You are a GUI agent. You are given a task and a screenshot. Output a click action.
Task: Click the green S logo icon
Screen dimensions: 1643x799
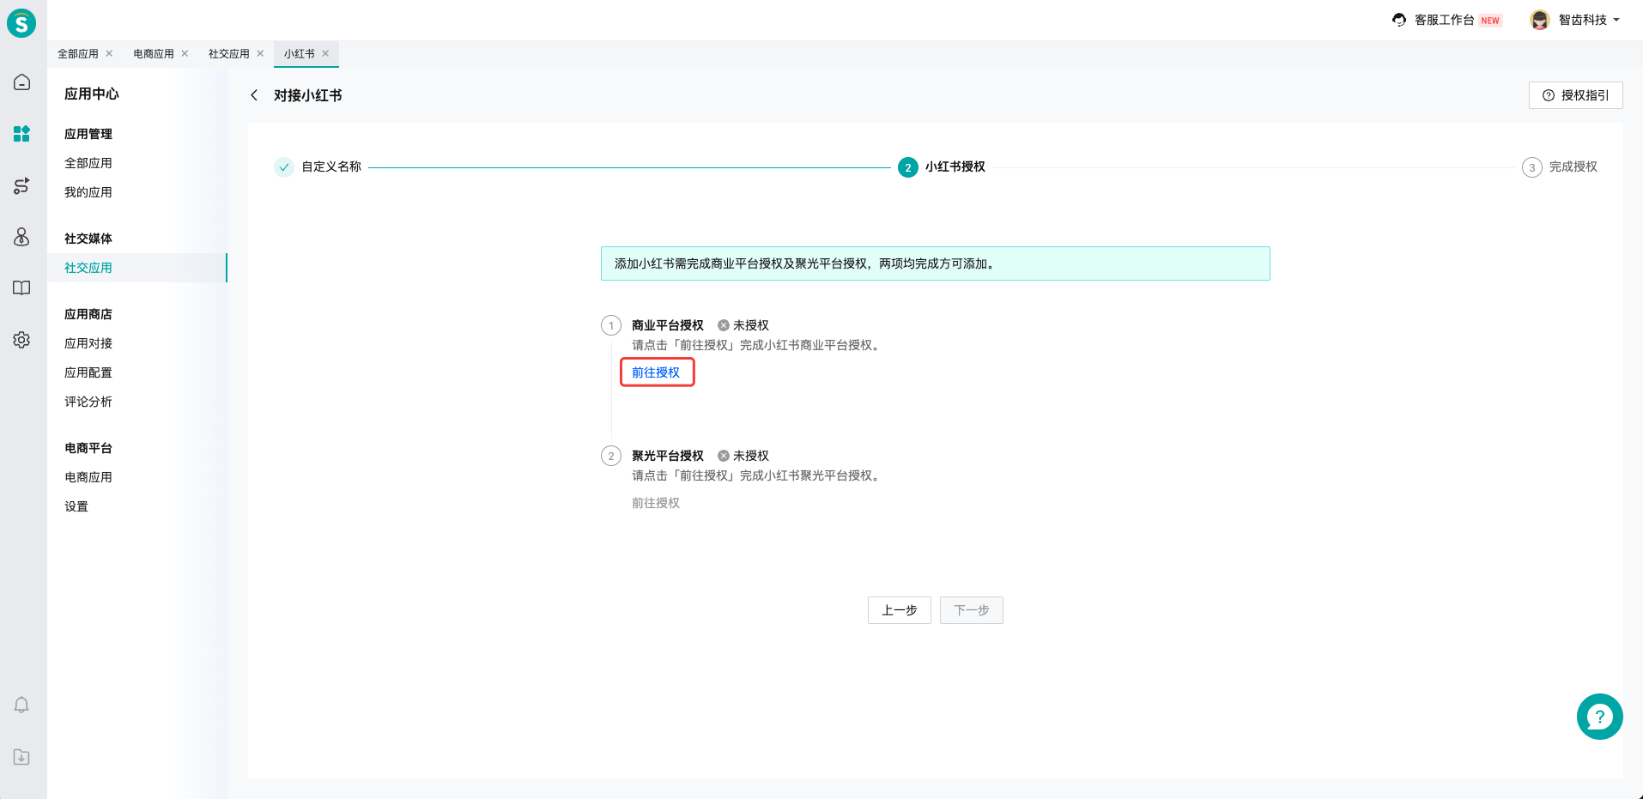pos(21,22)
